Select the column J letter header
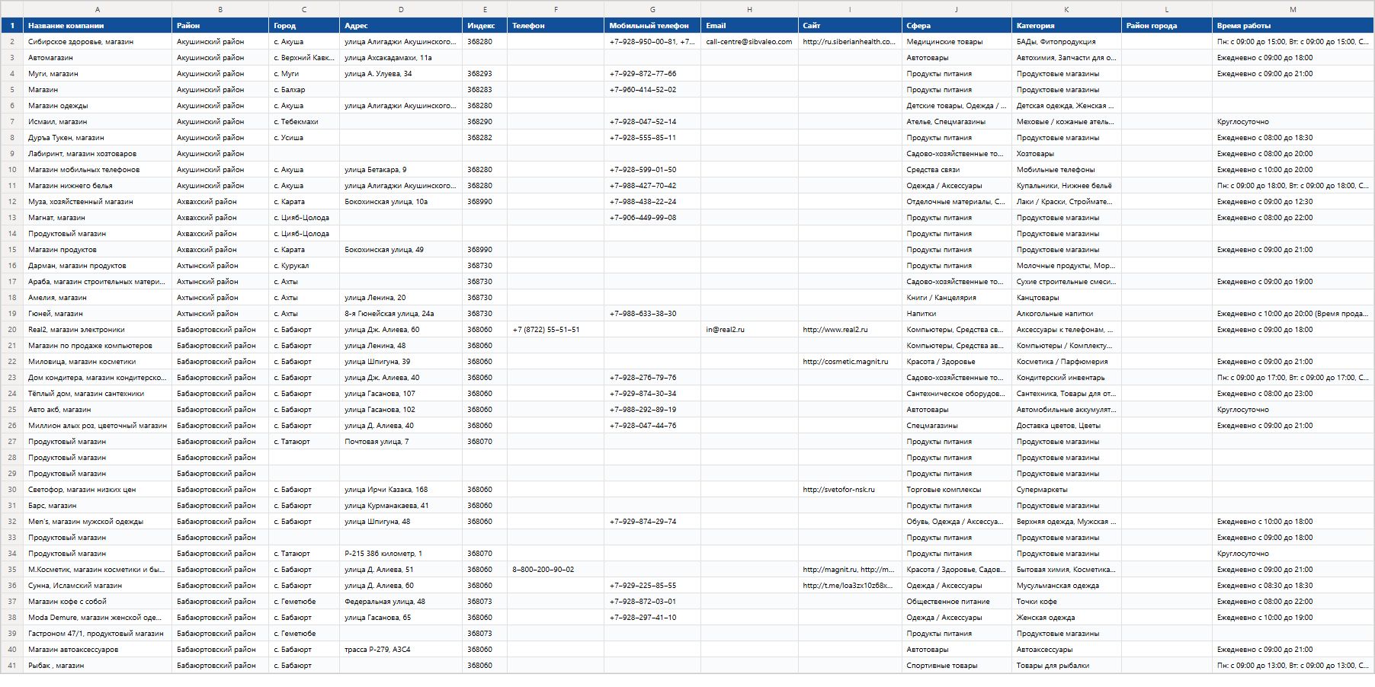The width and height of the screenshot is (1375, 687). pyautogui.click(x=957, y=9)
